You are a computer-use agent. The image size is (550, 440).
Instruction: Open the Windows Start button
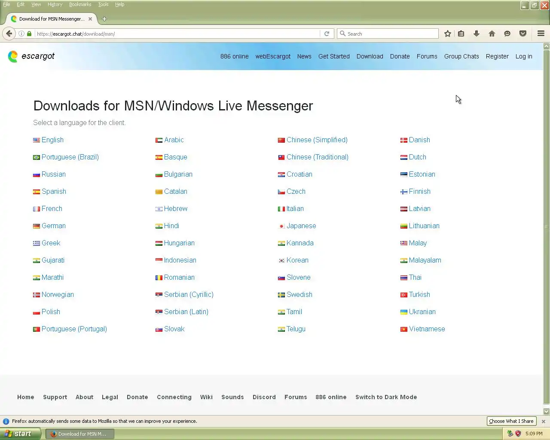[x=21, y=434]
